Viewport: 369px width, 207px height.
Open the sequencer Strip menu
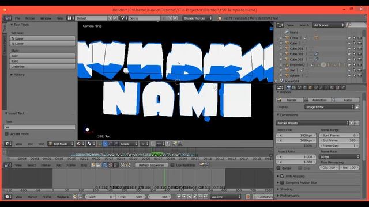(84, 165)
